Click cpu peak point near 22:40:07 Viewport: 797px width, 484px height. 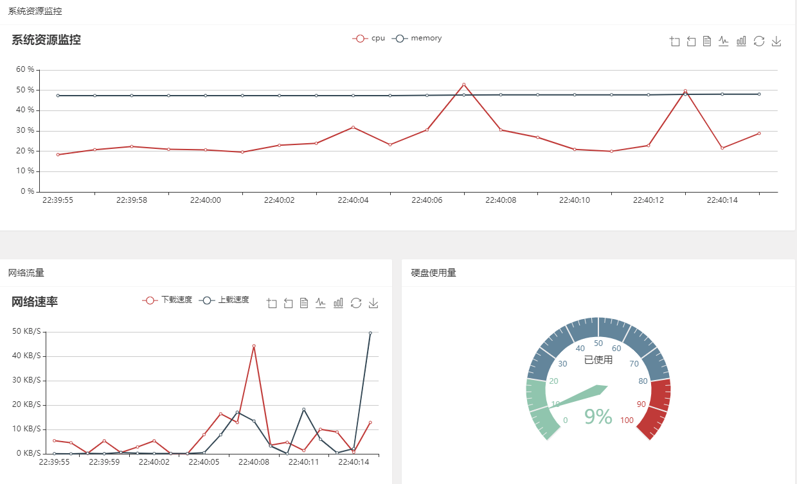[x=463, y=85]
